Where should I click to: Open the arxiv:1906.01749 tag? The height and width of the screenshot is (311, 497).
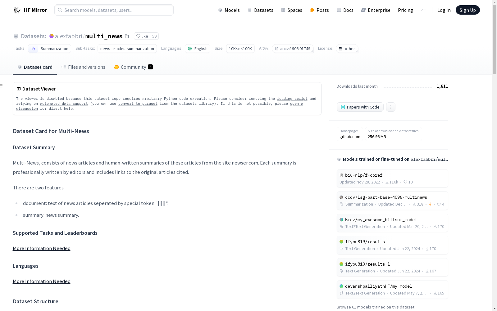click(x=293, y=49)
